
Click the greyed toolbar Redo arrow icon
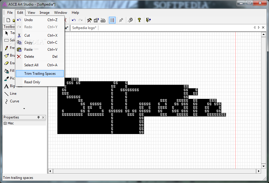click(x=80, y=20)
